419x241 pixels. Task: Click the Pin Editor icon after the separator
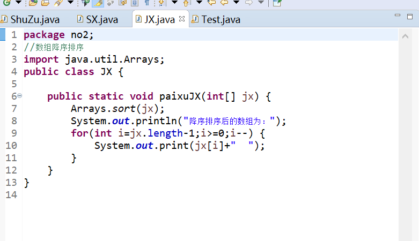click(277, 3)
